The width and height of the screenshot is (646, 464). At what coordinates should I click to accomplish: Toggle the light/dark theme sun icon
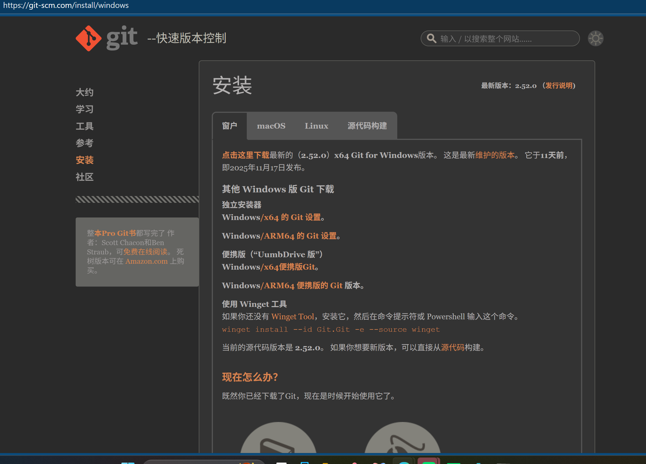[x=595, y=38]
